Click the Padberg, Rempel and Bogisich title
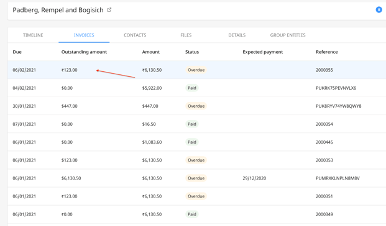This screenshot has width=386, height=226. pyautogui.click(x=58, y=10)
